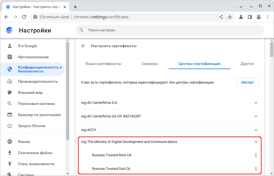
Task: Click the sidebar scrollbar down arrow
Action: click(x=68, y=174)
